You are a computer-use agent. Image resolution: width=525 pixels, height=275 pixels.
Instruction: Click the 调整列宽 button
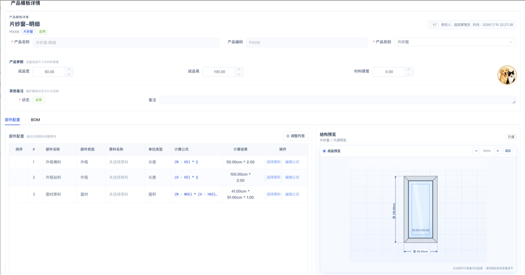(295, 136)
